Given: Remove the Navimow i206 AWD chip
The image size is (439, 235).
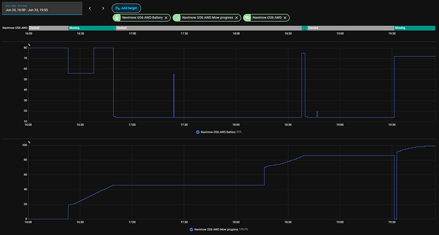Looking at the screenshot, I should point(285,18).
